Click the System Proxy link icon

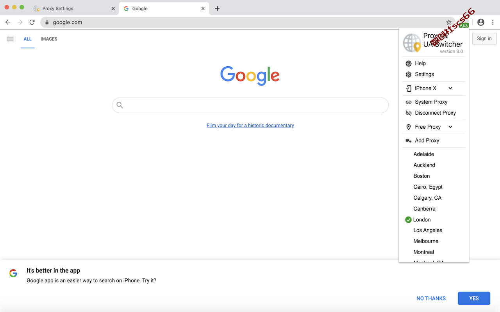pyautogui.click(x=409, y=102)
